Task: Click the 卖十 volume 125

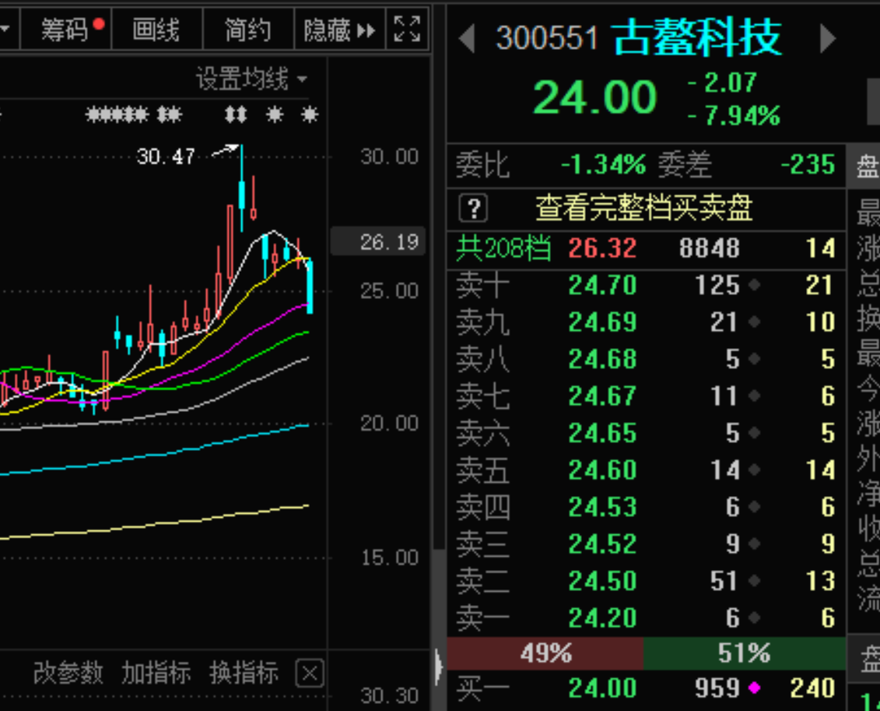Action: coord(717,285)
